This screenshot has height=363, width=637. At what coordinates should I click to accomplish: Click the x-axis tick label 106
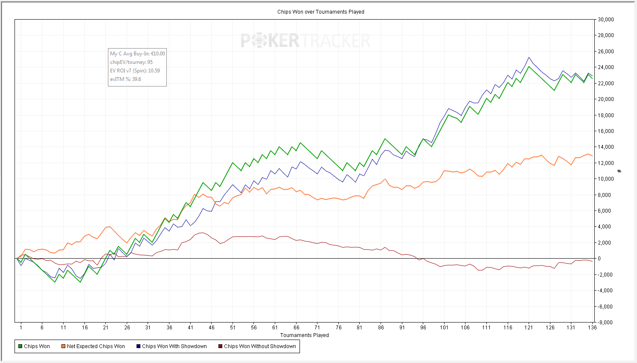click(x=465, y=328)
